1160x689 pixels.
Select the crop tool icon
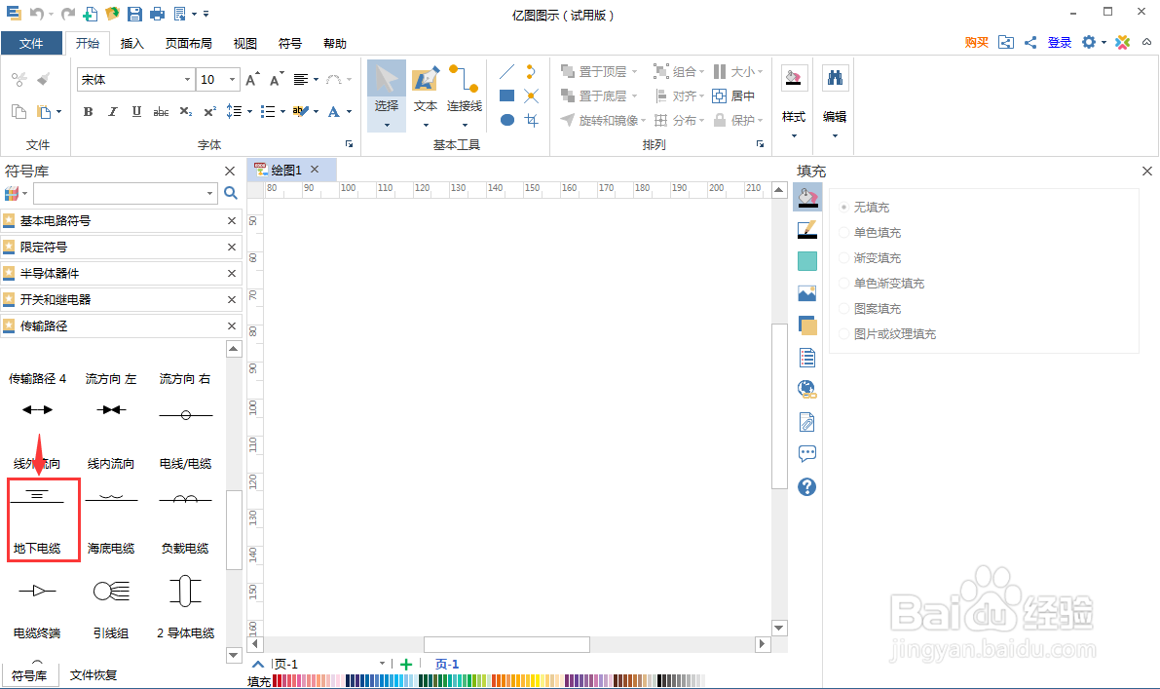pyautogui.click(x=531, y=120)
